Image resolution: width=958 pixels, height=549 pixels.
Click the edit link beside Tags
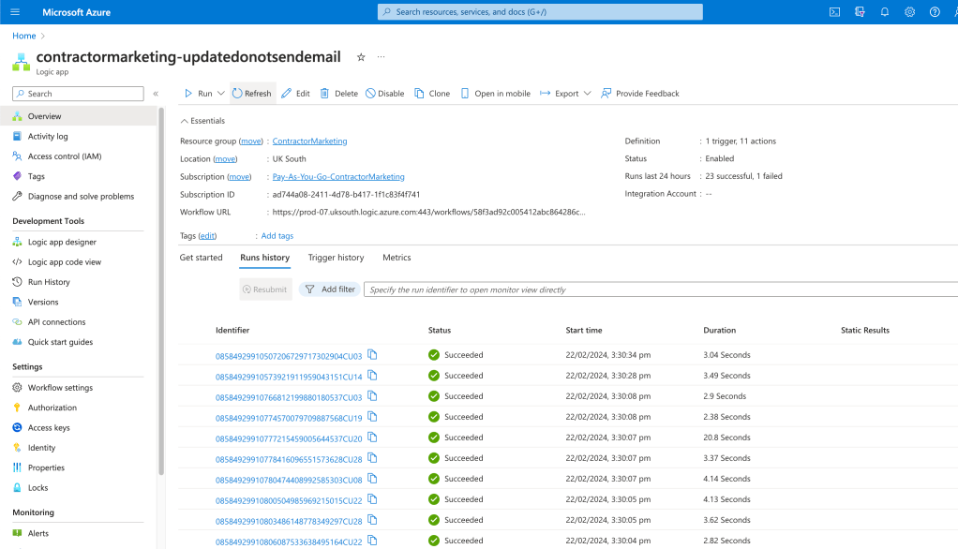click(207, 236)
